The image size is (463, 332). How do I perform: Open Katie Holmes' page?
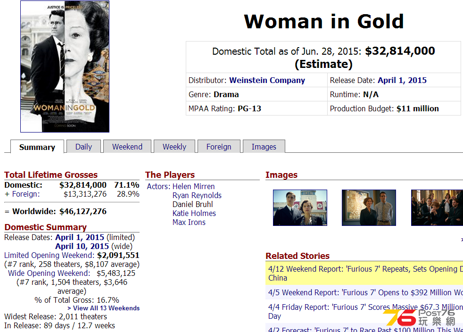point(194,213)
